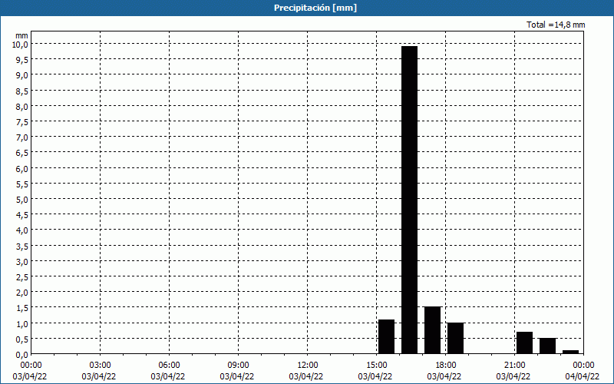The image size is (614, 384).
Task: Select the 4,5 y-axis label
Action: (x=22, y=215)
